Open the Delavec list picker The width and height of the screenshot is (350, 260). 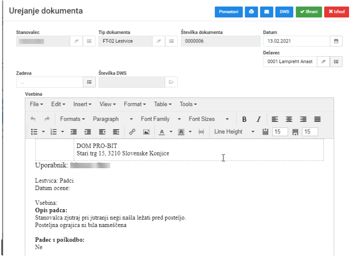click(336, 62)
